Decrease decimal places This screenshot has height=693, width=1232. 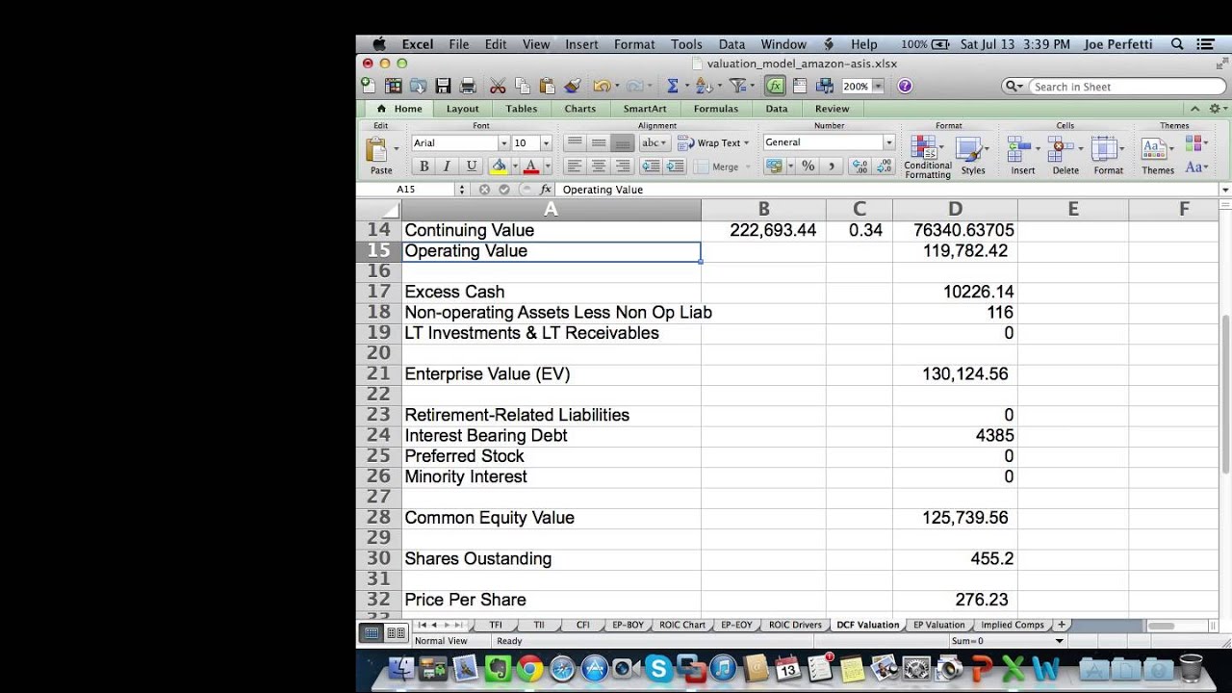(x=884, y=166)
